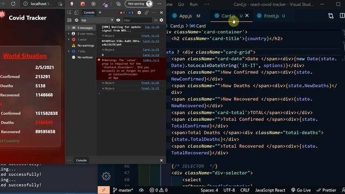Click line number 47 in gutter
345x194 pixels.
(x=127, y=173)
